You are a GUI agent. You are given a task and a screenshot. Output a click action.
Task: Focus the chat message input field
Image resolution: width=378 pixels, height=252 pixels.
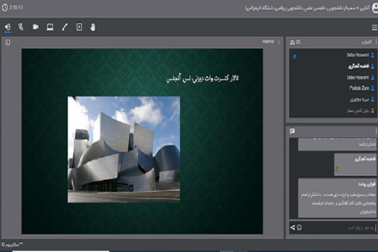coord(340,227)
